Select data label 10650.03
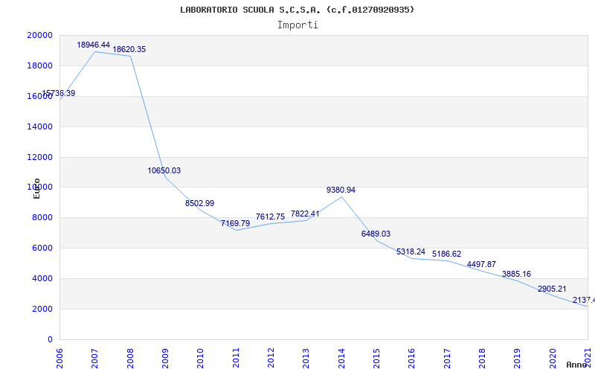The width and height of the screenshot is (595, 372). (164, 171)
